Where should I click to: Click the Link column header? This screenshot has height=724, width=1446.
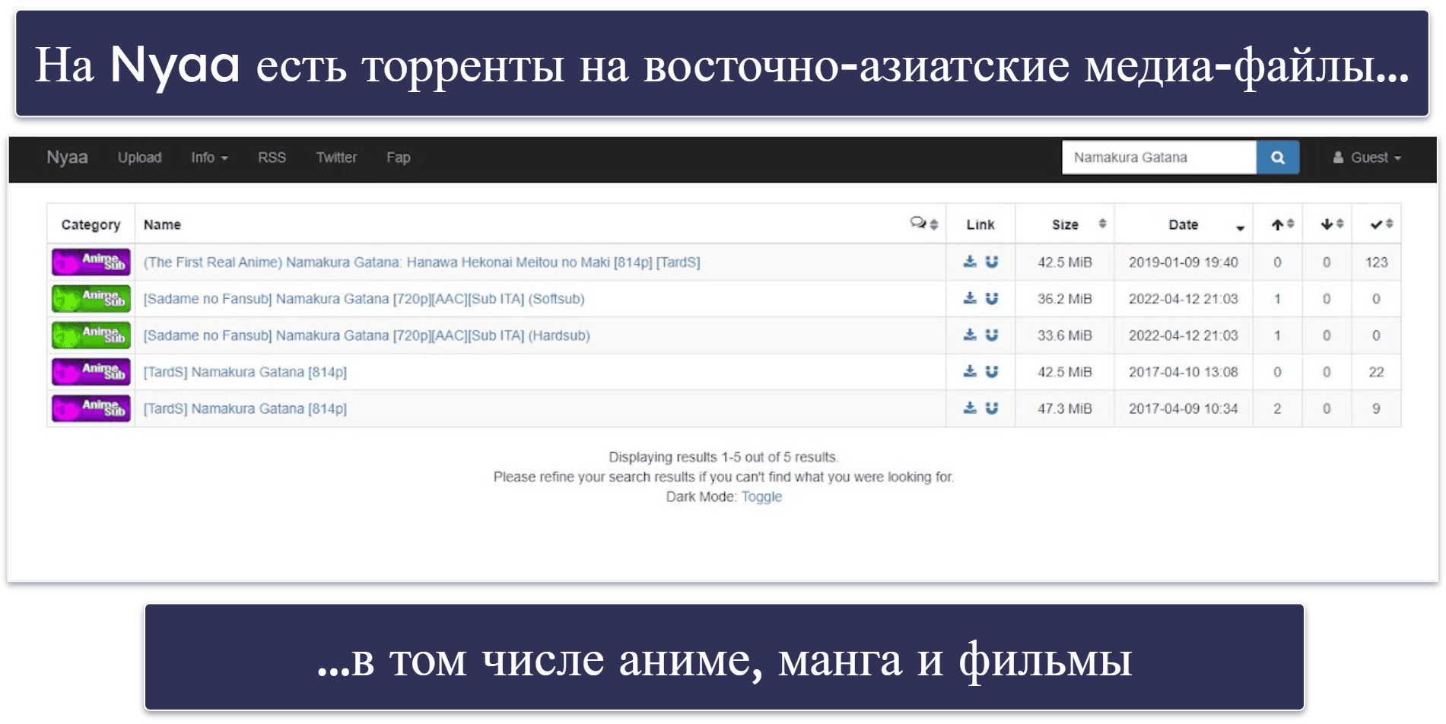coord(980,224)
